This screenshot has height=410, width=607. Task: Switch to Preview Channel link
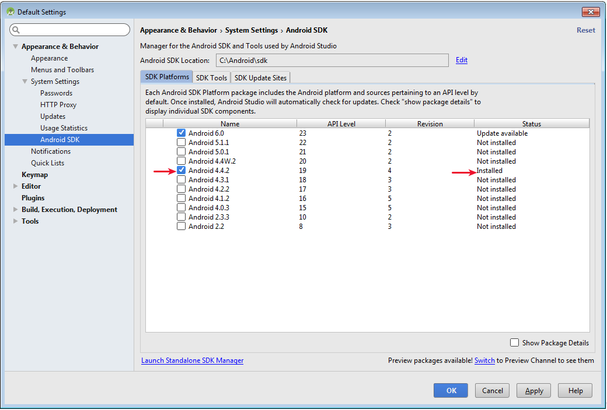(484, 360)
